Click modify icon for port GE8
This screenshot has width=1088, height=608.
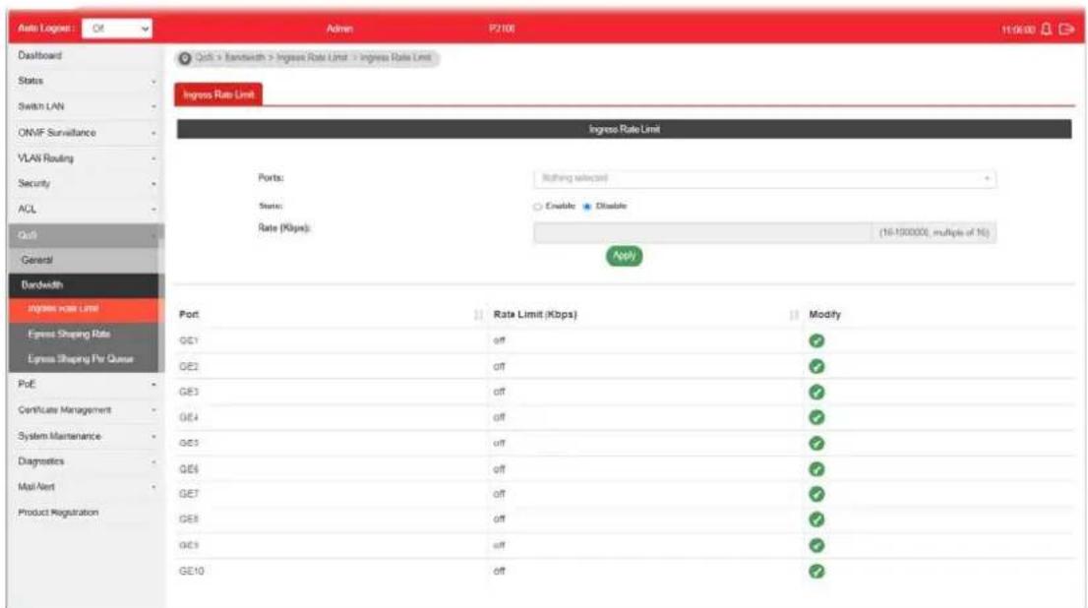pyautogui.click(x=816, y=519)
